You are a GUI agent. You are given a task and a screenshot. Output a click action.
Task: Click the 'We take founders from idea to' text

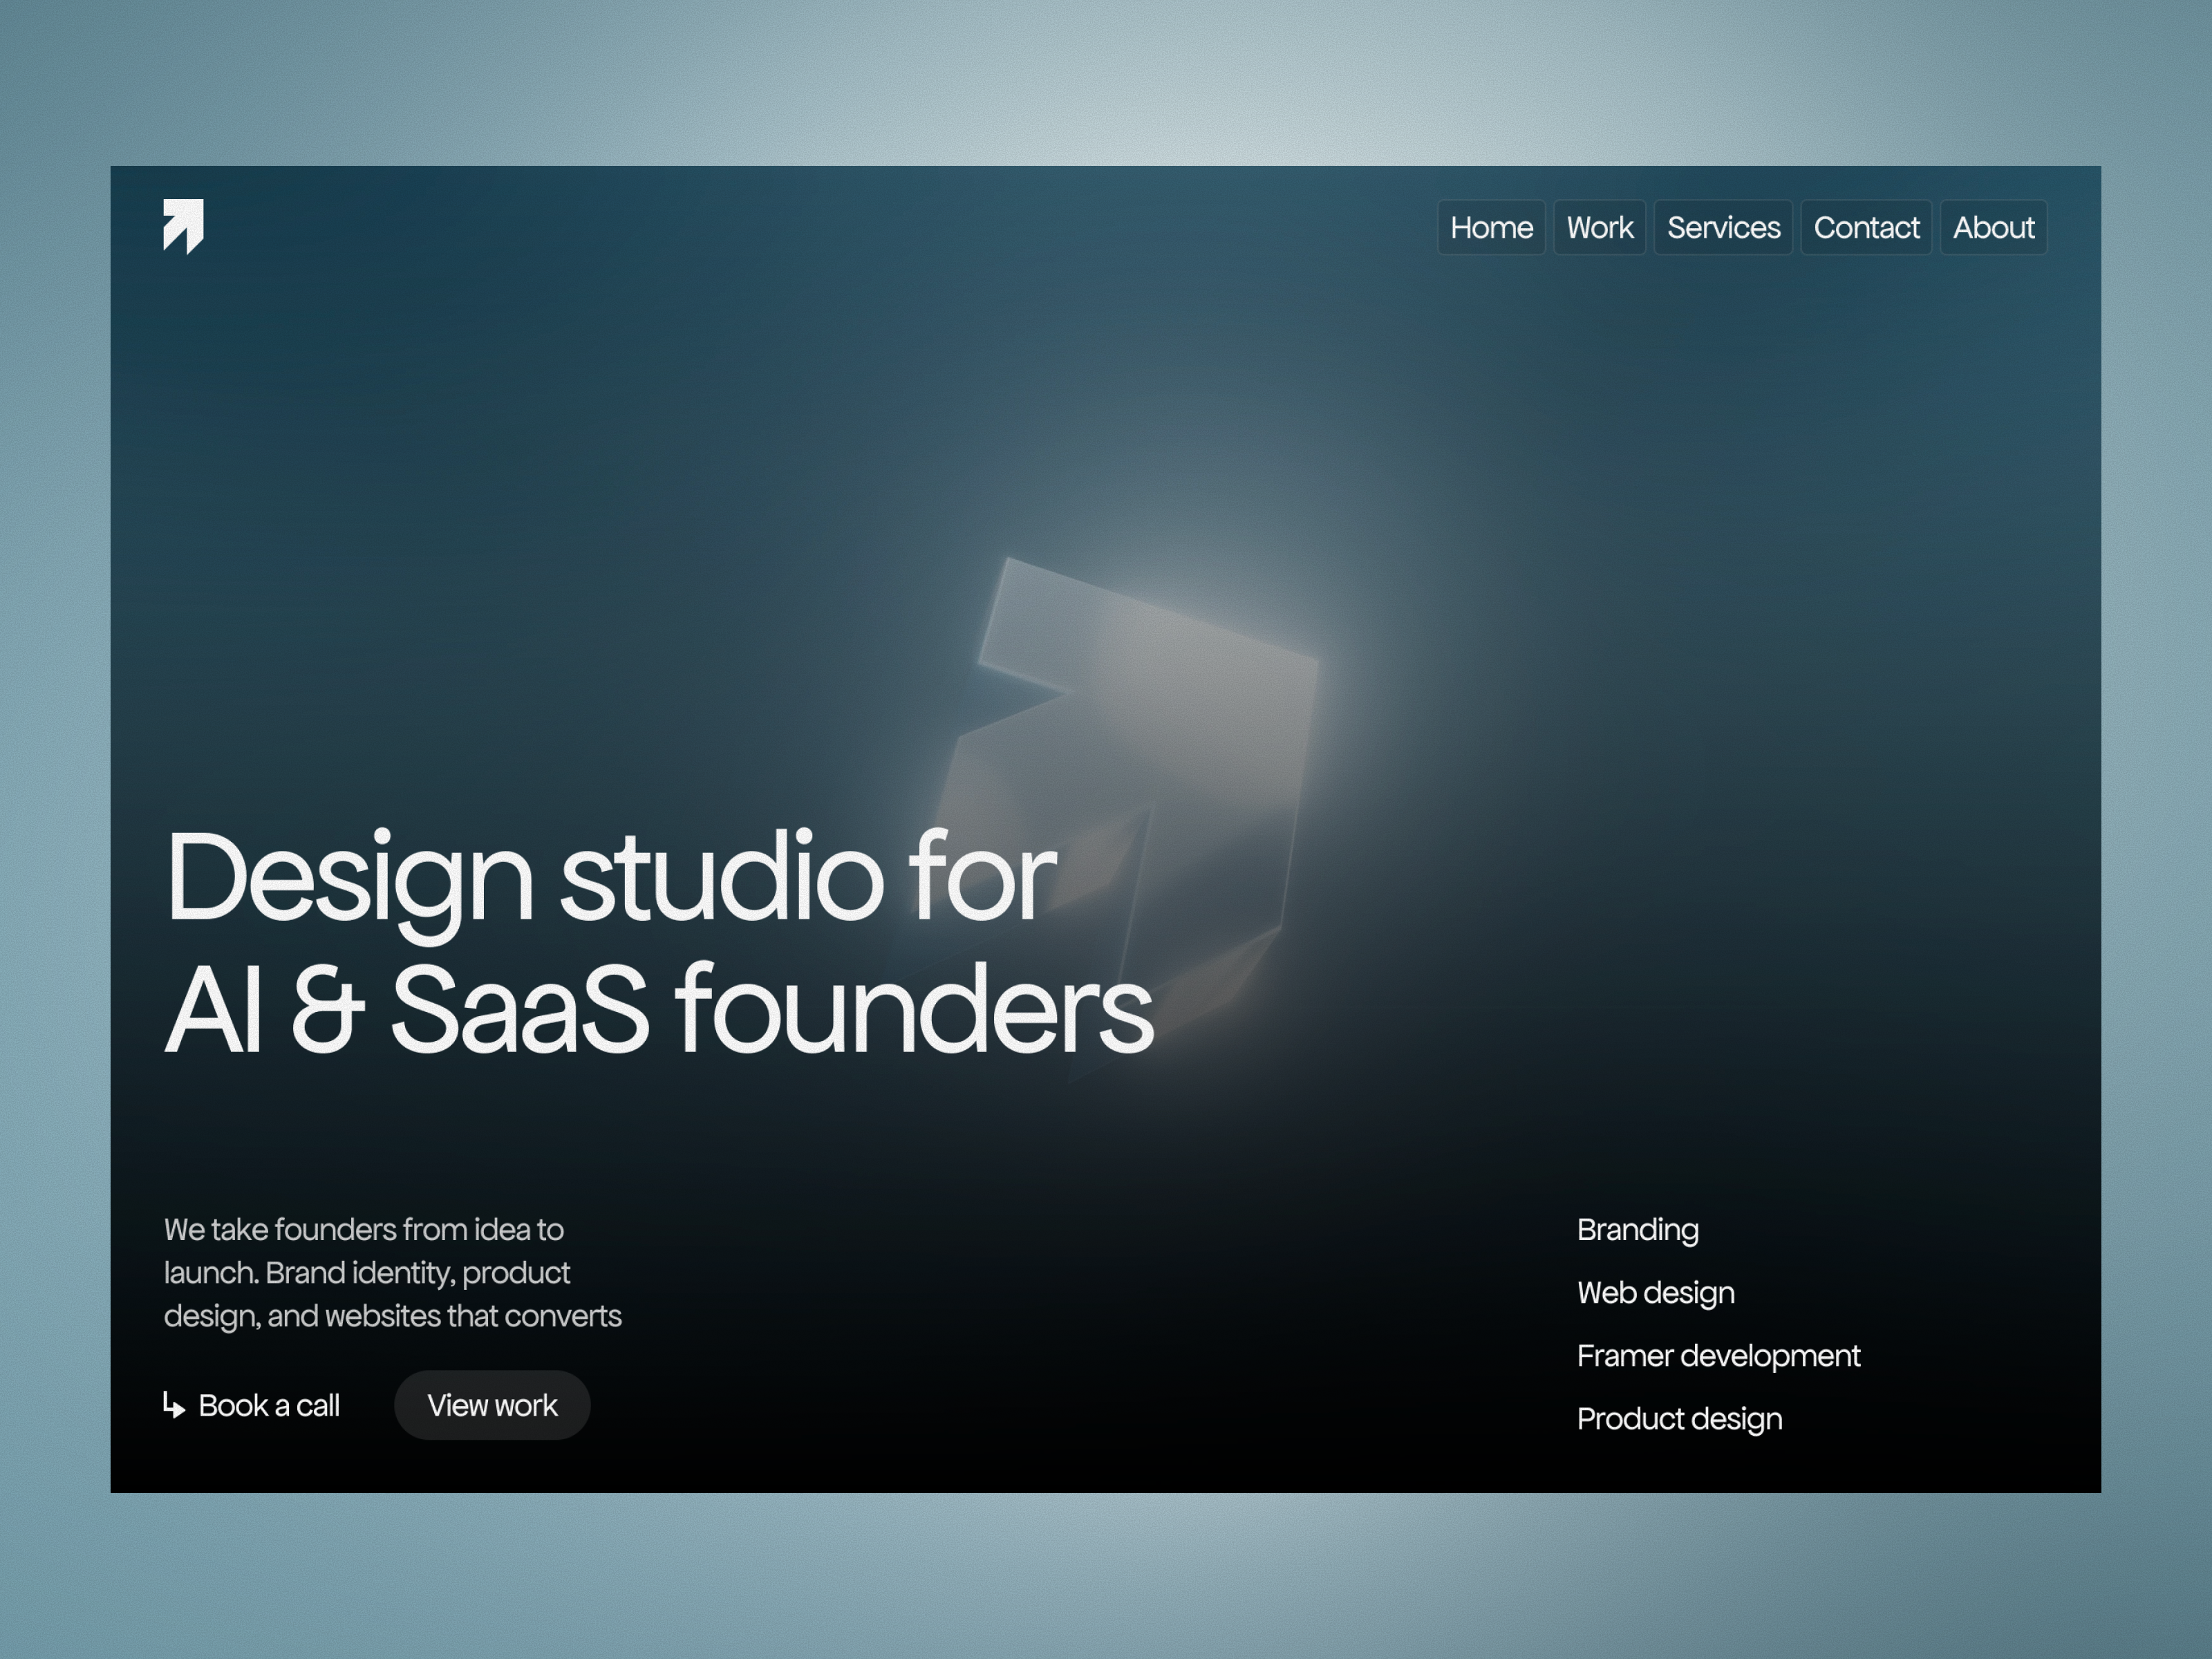[363, 1229]
